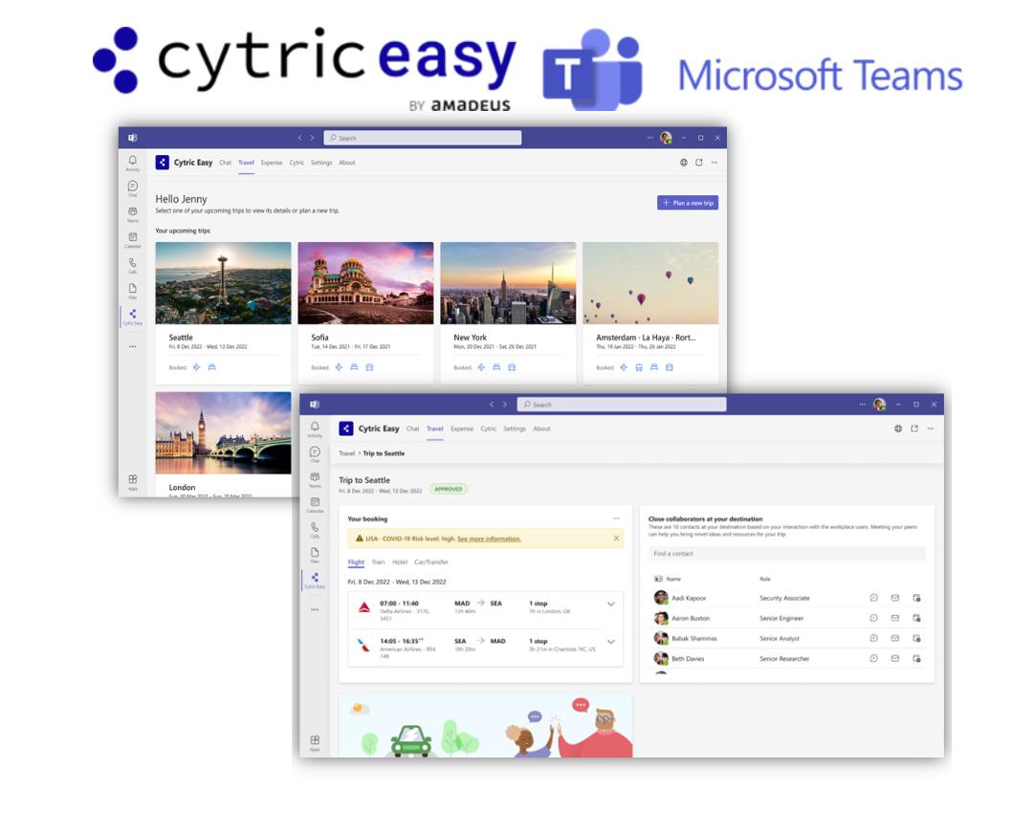Open Calendar in the Trip to Seattle window sidebar
The height and width of the screenshot is (813, 1033).
coord(315,505)
